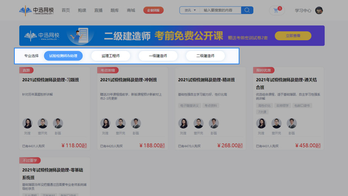Click teacher 彭磊 avatar in 精讲班 card
Viewport: 348px width, 196px height.
pos(214,123)
